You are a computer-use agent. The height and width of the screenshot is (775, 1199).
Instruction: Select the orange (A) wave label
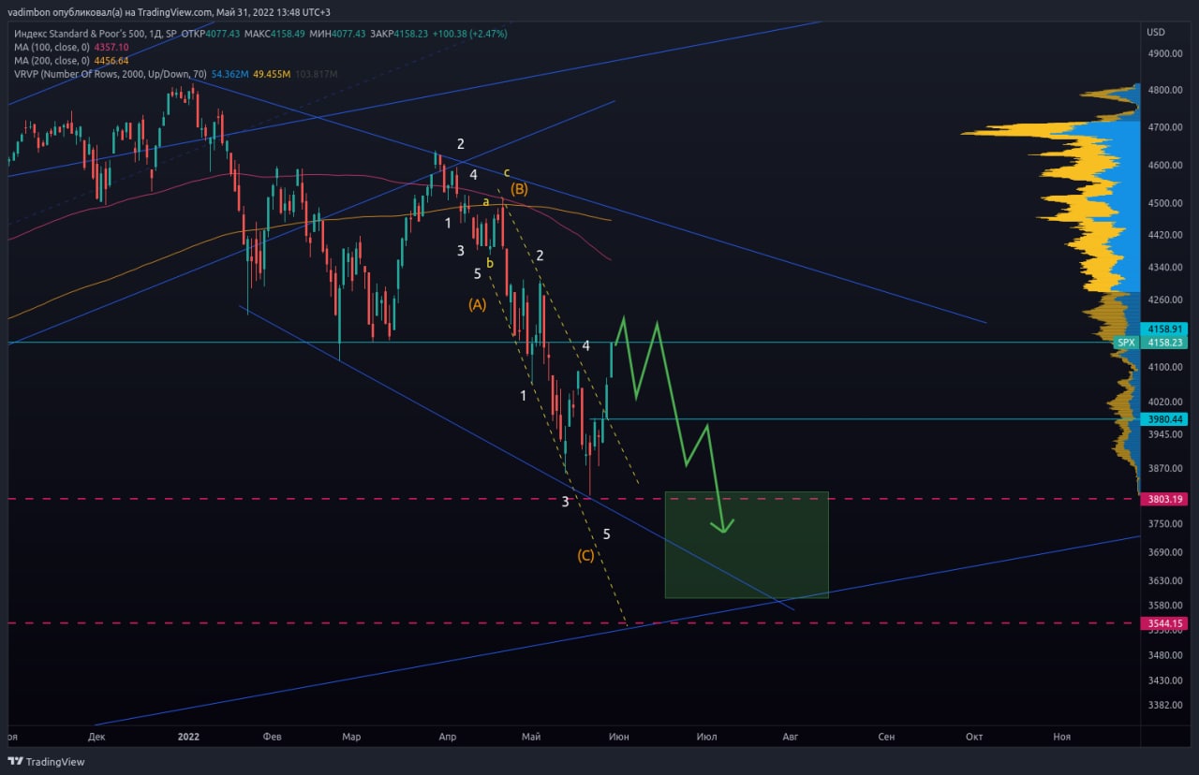coord(478,304)
